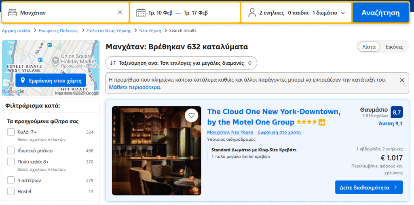
Task: Open Μάθετε περισσότερα link
Action: [x=135, y=87]
